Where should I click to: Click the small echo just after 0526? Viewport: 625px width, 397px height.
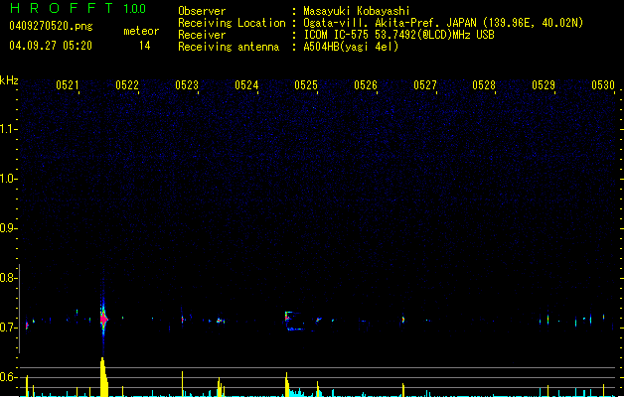[x=403, y=320]
